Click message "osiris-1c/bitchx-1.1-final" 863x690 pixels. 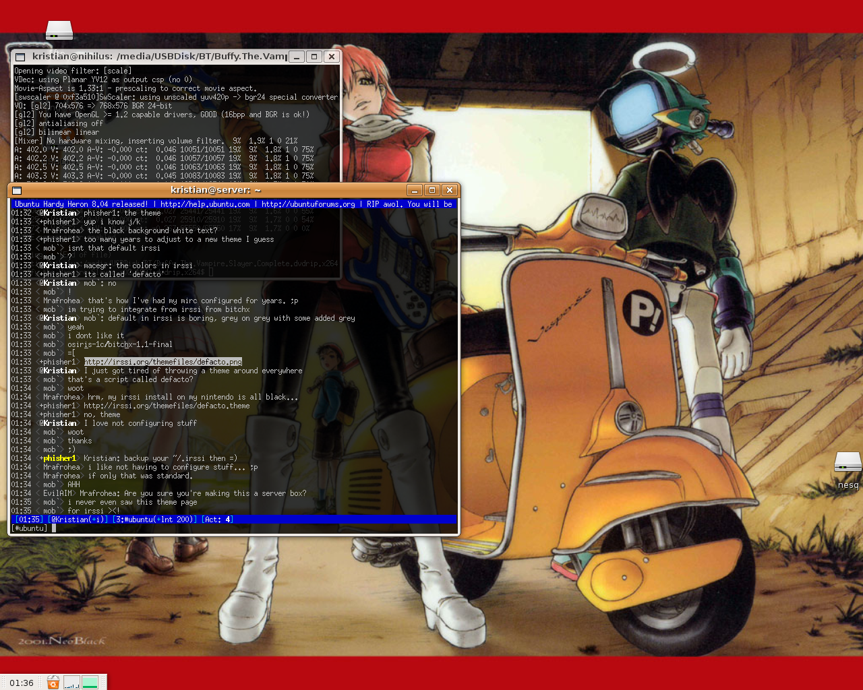120,344
